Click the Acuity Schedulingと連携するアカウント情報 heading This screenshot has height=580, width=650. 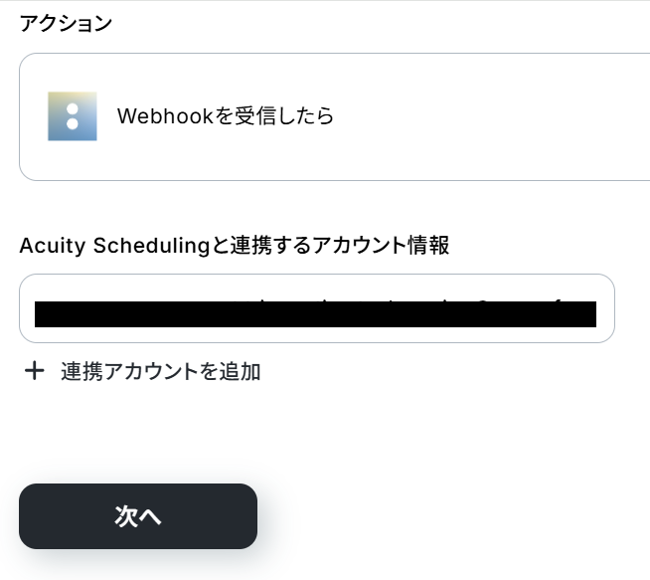point(235,246)
